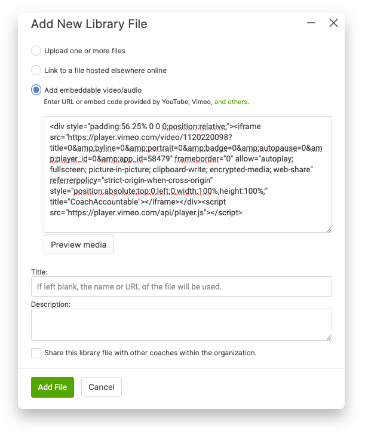The height and width of the screenshot is (433, 365).
Task: Click the green Add File button
Action: (53, 387)
